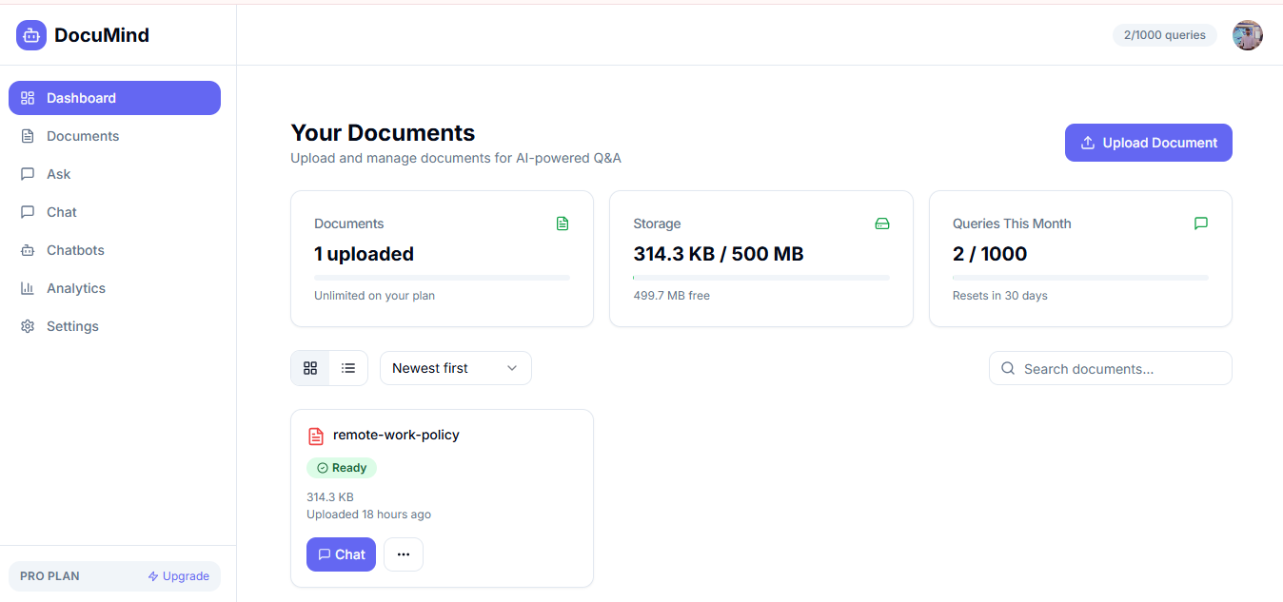
Task: Click the Ready status badge on remote-work-policy
Action: [x=342, y=467]
